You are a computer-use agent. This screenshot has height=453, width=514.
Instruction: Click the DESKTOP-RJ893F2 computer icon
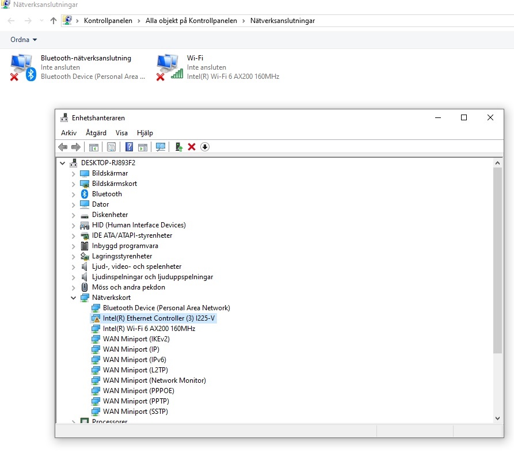(x=74, y=163)
